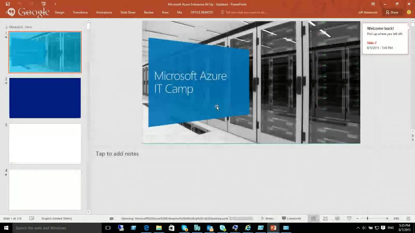Toggle the Notes pane button
415x233 pixels.
point(267,218)
